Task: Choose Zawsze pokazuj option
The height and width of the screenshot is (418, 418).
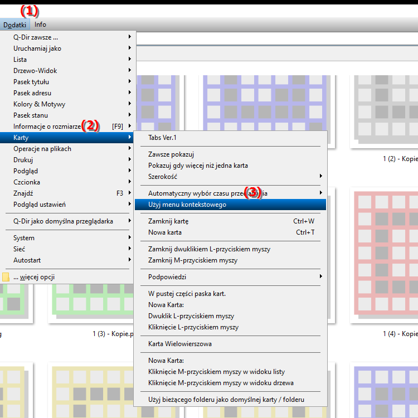Action: pyautogui.click(x=230, y=154)
